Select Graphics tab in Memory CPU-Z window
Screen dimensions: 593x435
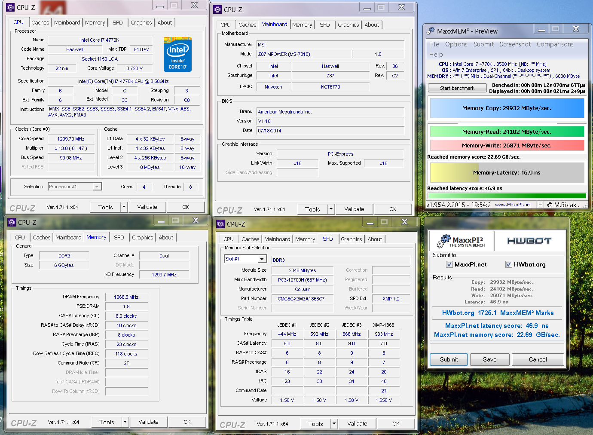(143, 237)
